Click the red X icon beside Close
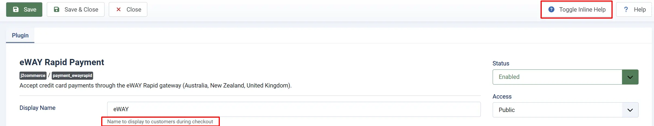This screenshot has height=126, width=654. click(118, 9)
